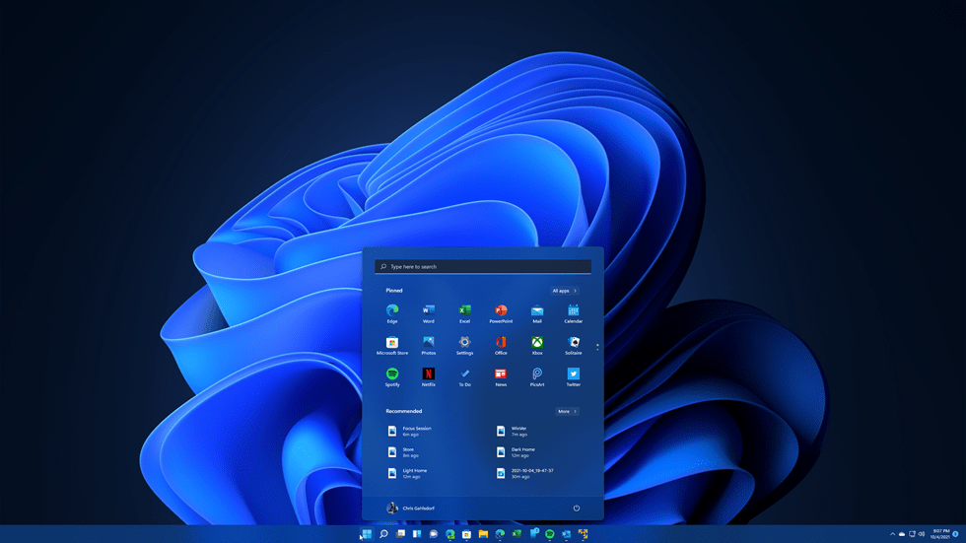Open Edge from the Pinned apps
Screen dimensions: 966x543
tap(392, 313)
